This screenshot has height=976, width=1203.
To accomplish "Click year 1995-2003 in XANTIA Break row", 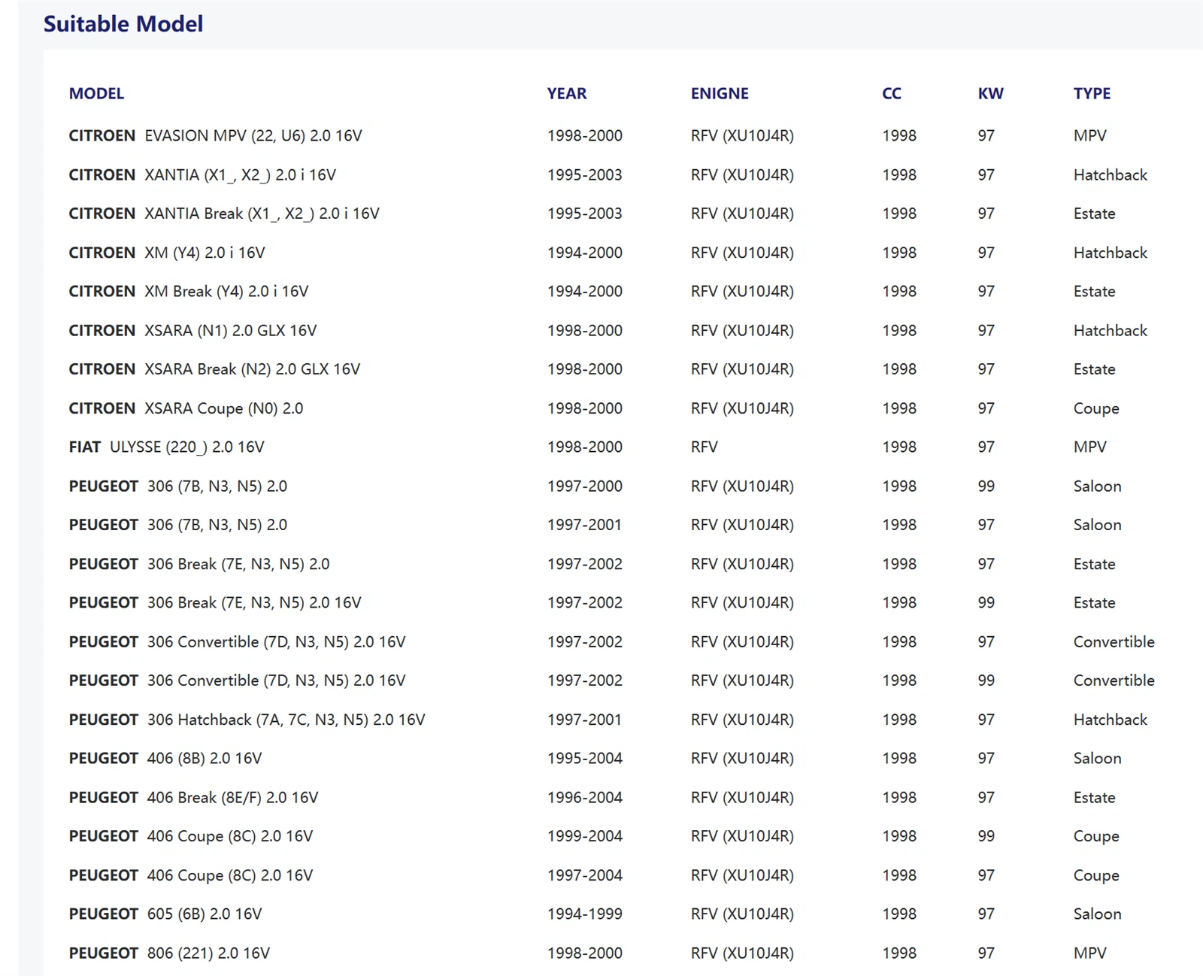I will tap(585, 214).
